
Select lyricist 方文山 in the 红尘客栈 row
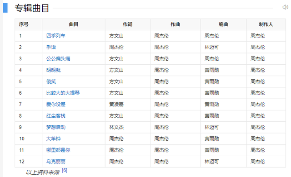pos(116,115)
